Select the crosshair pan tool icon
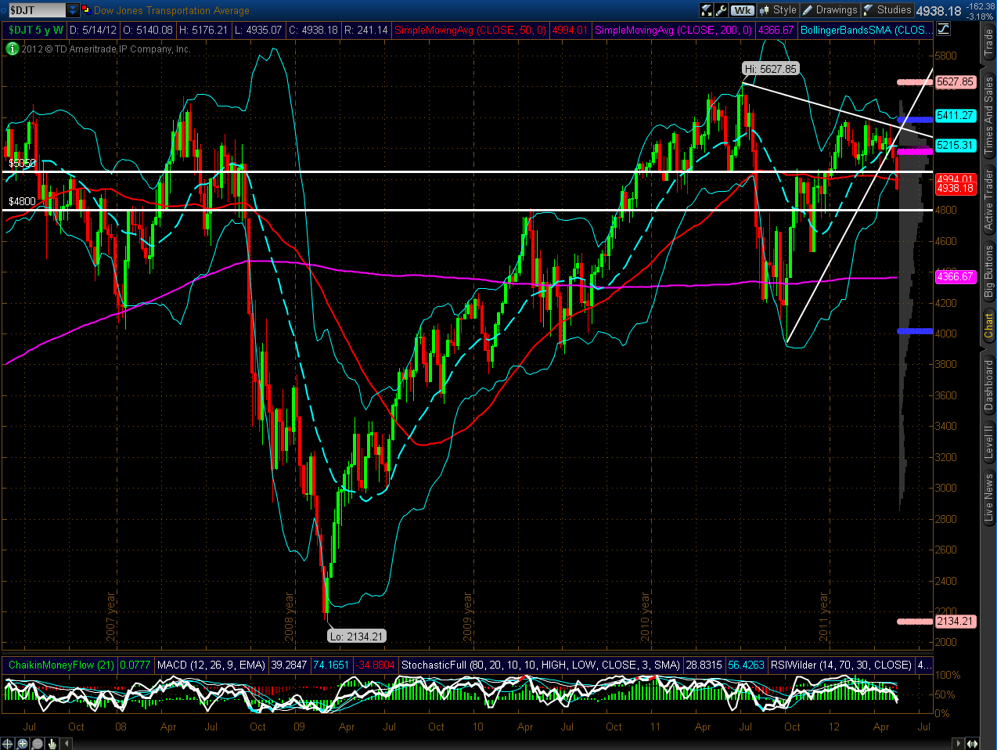Screen dimensions: 997x750 coord(9,743)
